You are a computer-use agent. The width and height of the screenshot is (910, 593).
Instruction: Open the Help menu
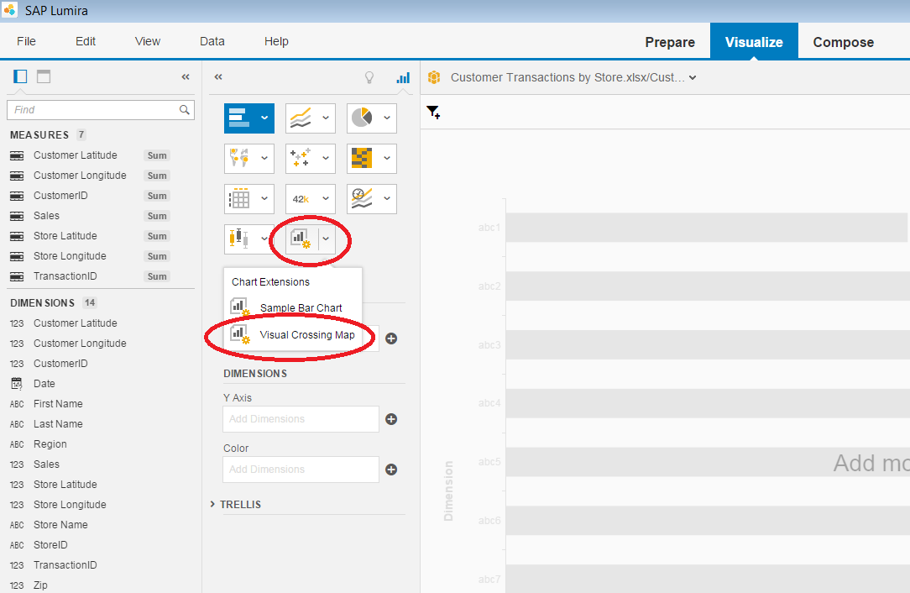pyautogui.click(x=276, y=41)
